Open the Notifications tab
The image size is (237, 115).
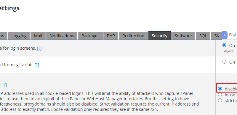pos(62,36)
